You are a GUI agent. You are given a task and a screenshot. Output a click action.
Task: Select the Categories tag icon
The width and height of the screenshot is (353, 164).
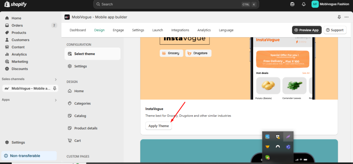(x=70, y=103)
